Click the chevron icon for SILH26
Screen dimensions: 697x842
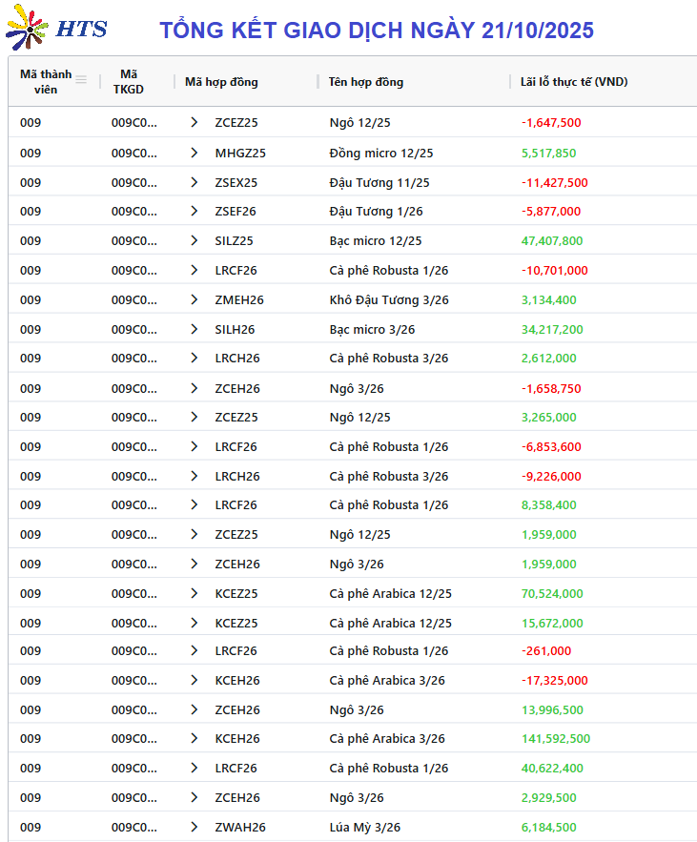point(195,329)
